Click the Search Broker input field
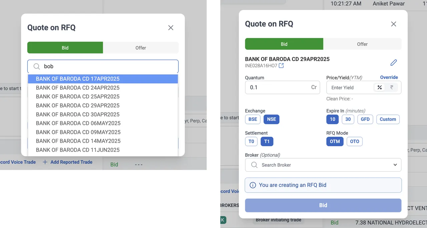This screenshot has height=228, width=427. [x=323, y=165]
